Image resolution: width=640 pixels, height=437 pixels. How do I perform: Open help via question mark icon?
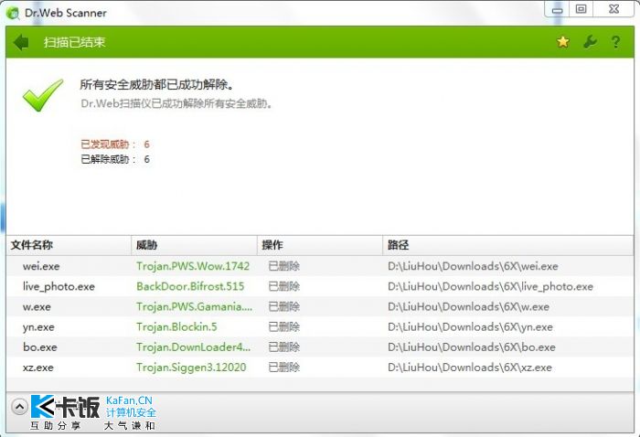(x=615, y=42)
